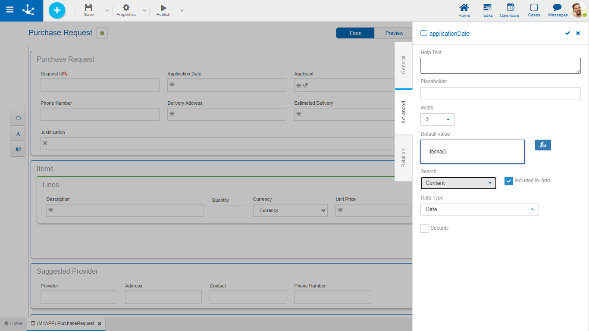Click the Quantity field in Lines
Viewport: 589px width, 331px height.
[229, 211]
